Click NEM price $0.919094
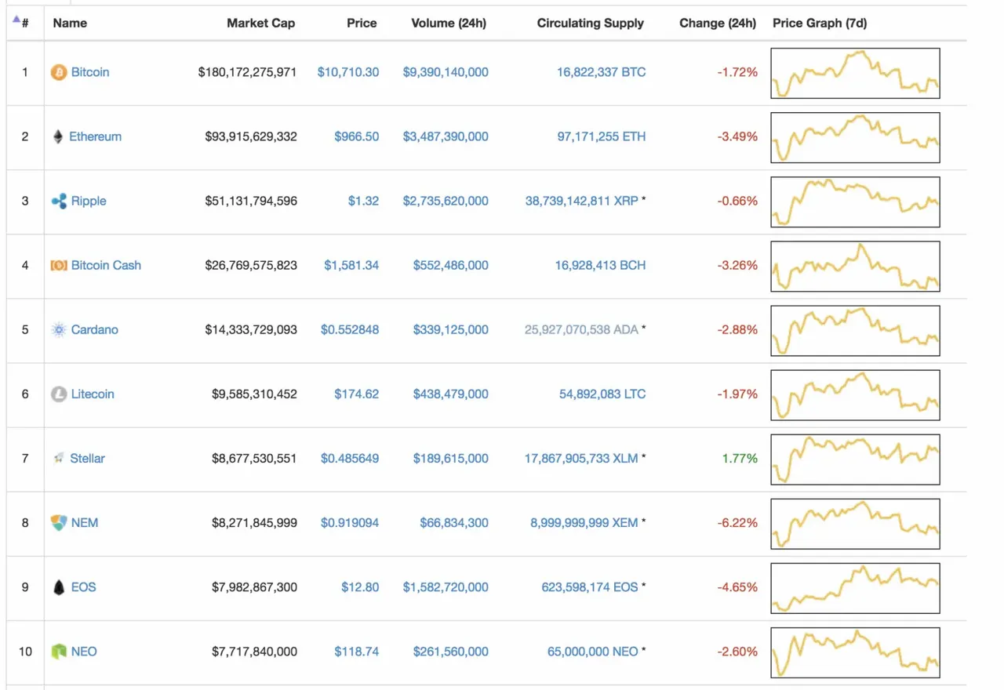1004x690 pixels. [x=350, y=522]
